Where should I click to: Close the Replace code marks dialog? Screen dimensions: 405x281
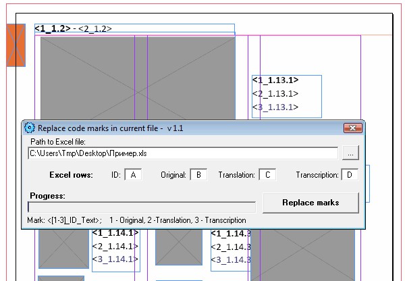pos(353,128)
